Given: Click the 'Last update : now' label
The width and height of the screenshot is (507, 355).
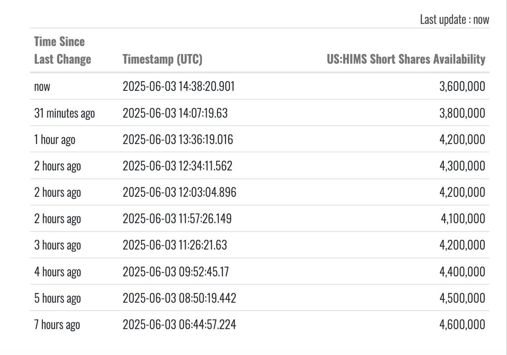Looking at the screenshot, I should [455, 19].
